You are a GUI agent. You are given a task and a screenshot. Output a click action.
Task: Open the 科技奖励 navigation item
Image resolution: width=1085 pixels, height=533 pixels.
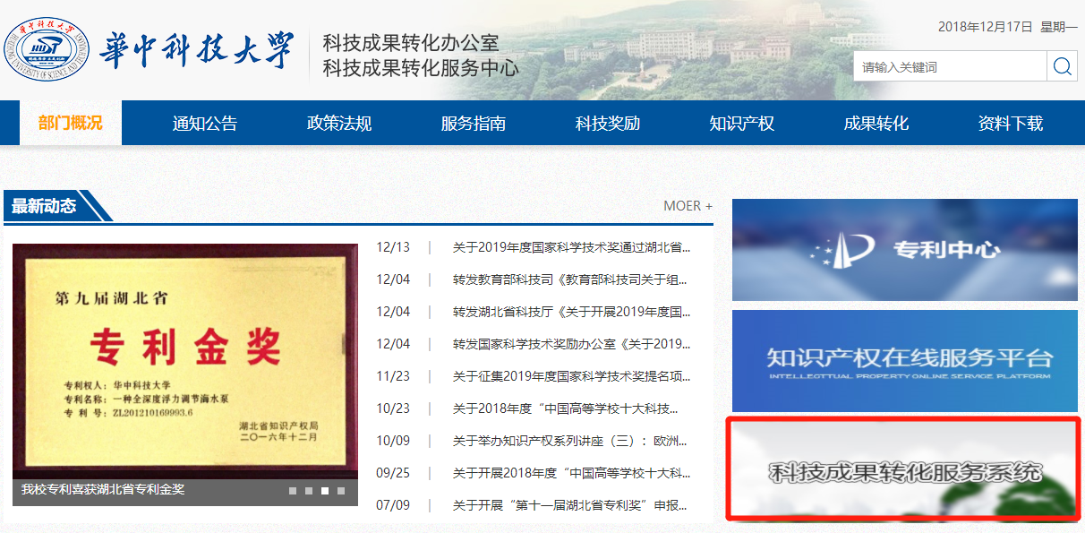point(608,124)
